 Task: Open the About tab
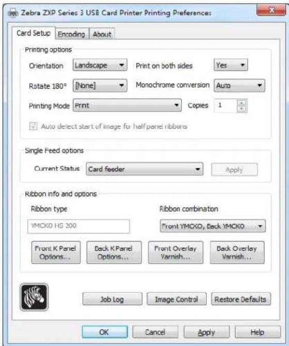coord(102,34)
